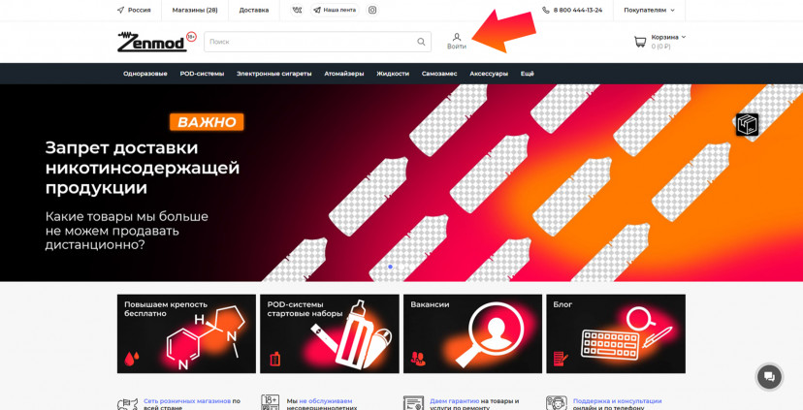The width and height of the screenshot is (803, 410).
Task: Open the Одноразовые menu category
Action: [145, 74]
